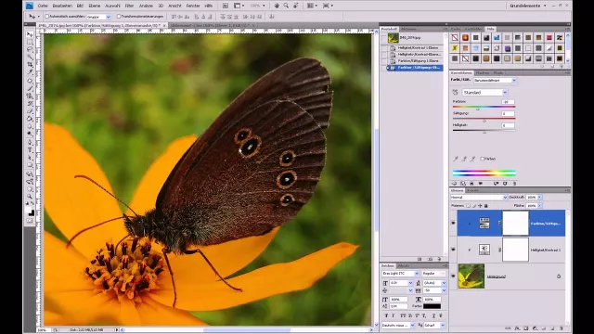
Task: Select the Hand tool in the application bar
Action: coord(277,6)
